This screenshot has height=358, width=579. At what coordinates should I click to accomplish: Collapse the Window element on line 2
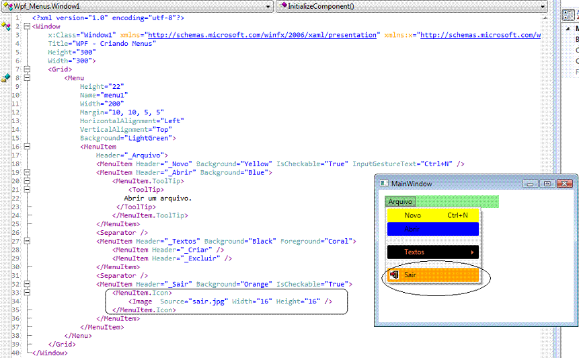coord(27,26)
